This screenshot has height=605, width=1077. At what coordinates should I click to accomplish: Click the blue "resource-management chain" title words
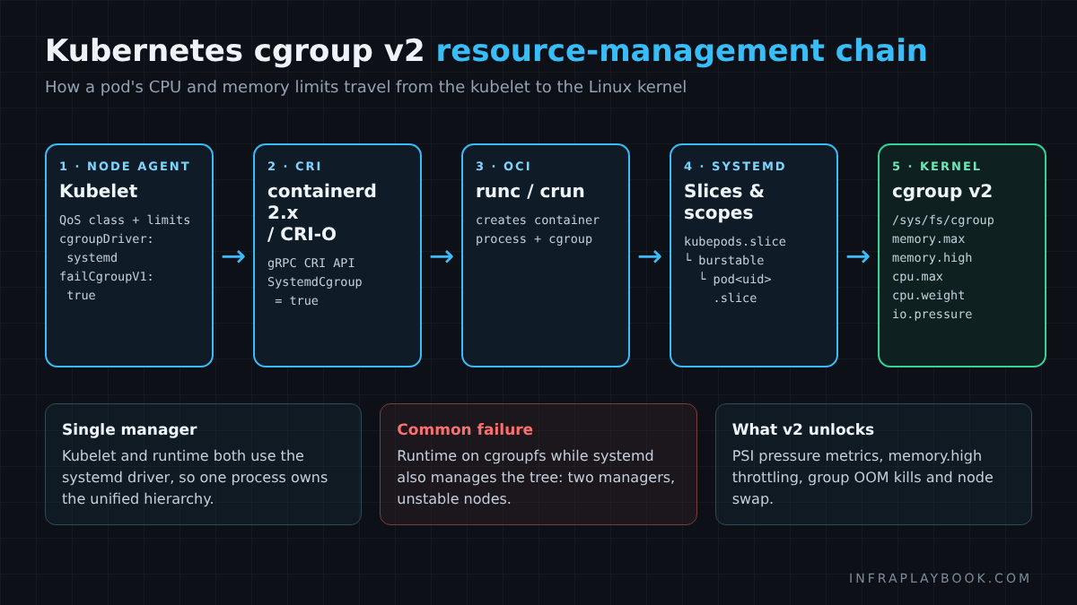point(681,51)
